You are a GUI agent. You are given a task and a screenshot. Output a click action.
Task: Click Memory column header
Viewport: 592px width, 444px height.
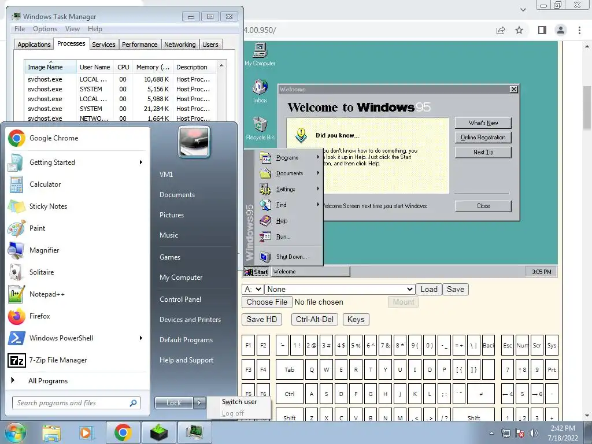tap(153, 67)
